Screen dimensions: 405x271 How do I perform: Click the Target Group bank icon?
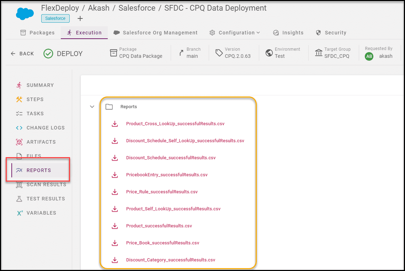(x=319, y=53)
